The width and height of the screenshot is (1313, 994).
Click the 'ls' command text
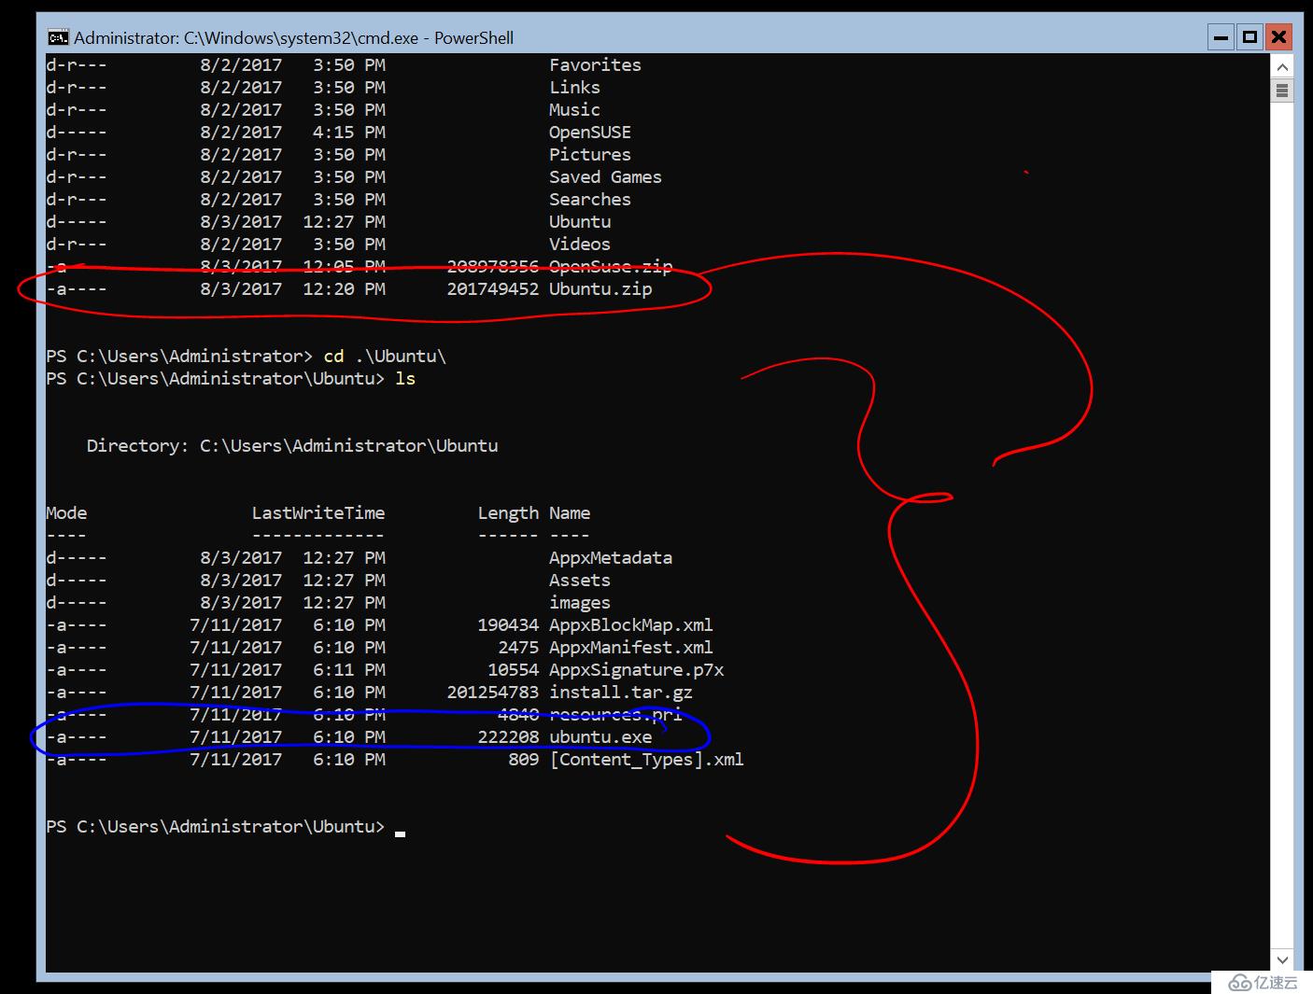(x=405, y=379)
